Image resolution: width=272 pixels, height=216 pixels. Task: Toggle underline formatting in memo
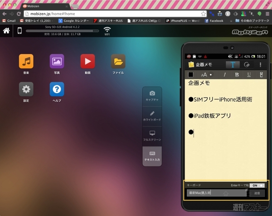tap(249, 75)
